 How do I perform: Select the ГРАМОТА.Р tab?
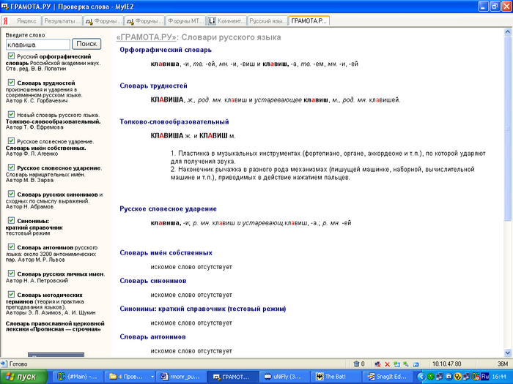pyautogui.click(x=309, y=20)
